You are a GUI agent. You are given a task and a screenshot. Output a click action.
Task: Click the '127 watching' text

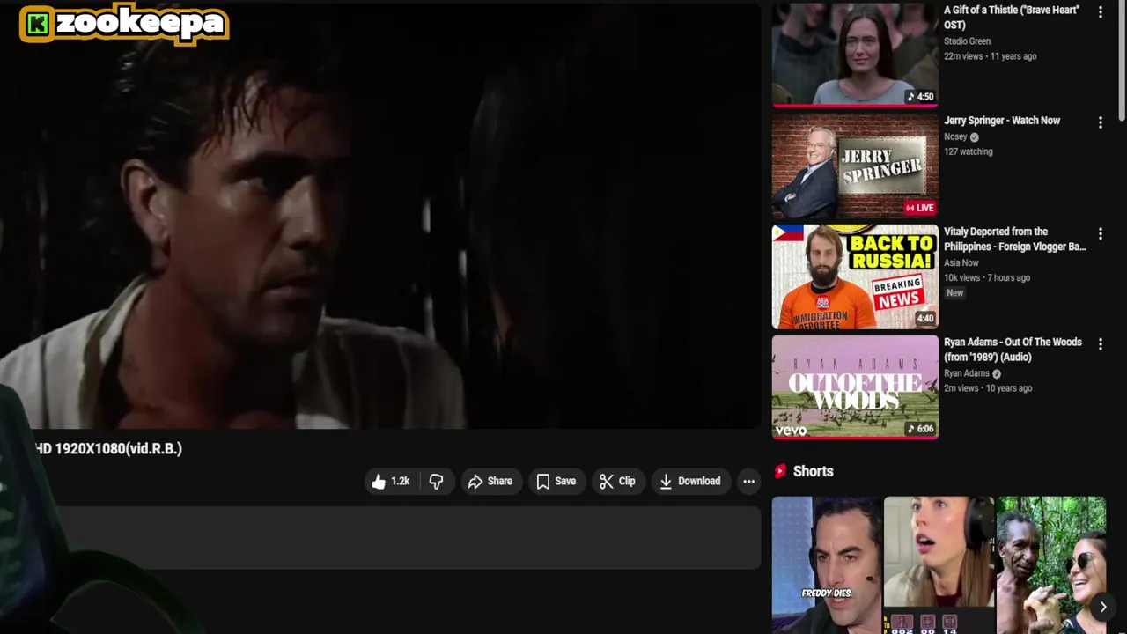[969, 151]
